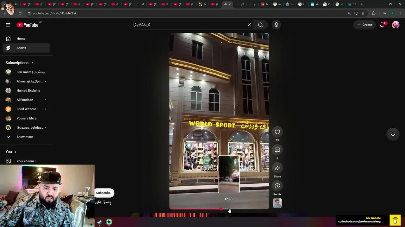405x227 pixels.
Task: Open Steam from the taskbar
Action: pyautogui.click(x=99, y=222)
